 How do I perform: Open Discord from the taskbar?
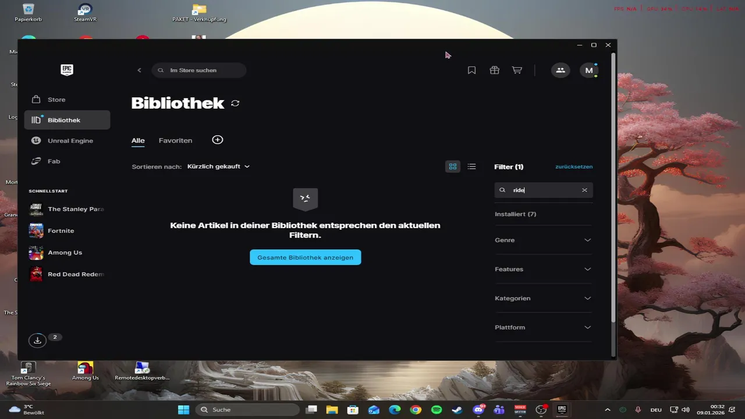(479, 410)
